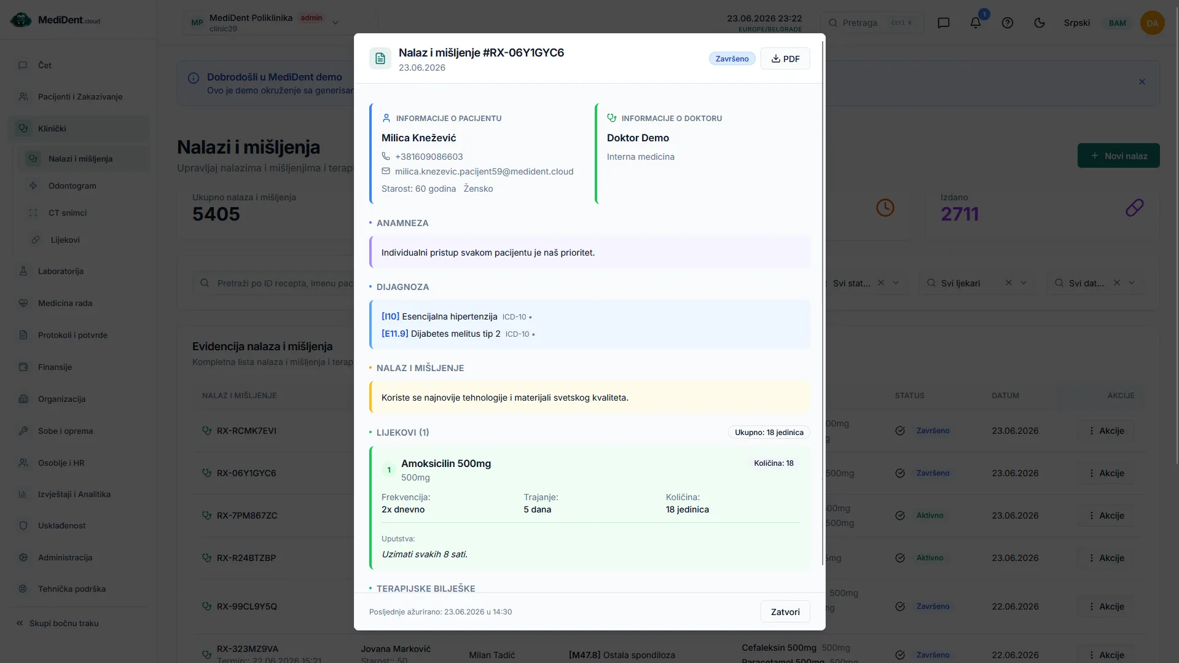Clear the Svi stat... status filter
The image size is (1179, 663).
(x=880, y=283)
